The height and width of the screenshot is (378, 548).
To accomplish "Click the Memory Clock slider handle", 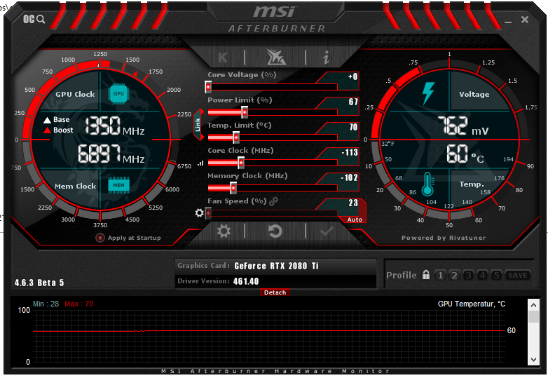I will point(233,188).
